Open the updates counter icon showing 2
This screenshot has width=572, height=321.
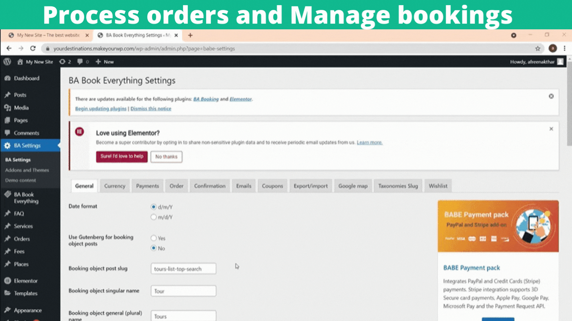click(62, 62)
